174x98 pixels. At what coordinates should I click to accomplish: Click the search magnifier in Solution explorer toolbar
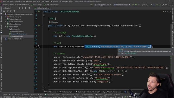coord(14,11)
